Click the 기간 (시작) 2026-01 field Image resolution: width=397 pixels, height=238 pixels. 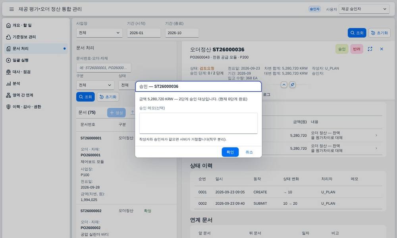coord(144,33)
